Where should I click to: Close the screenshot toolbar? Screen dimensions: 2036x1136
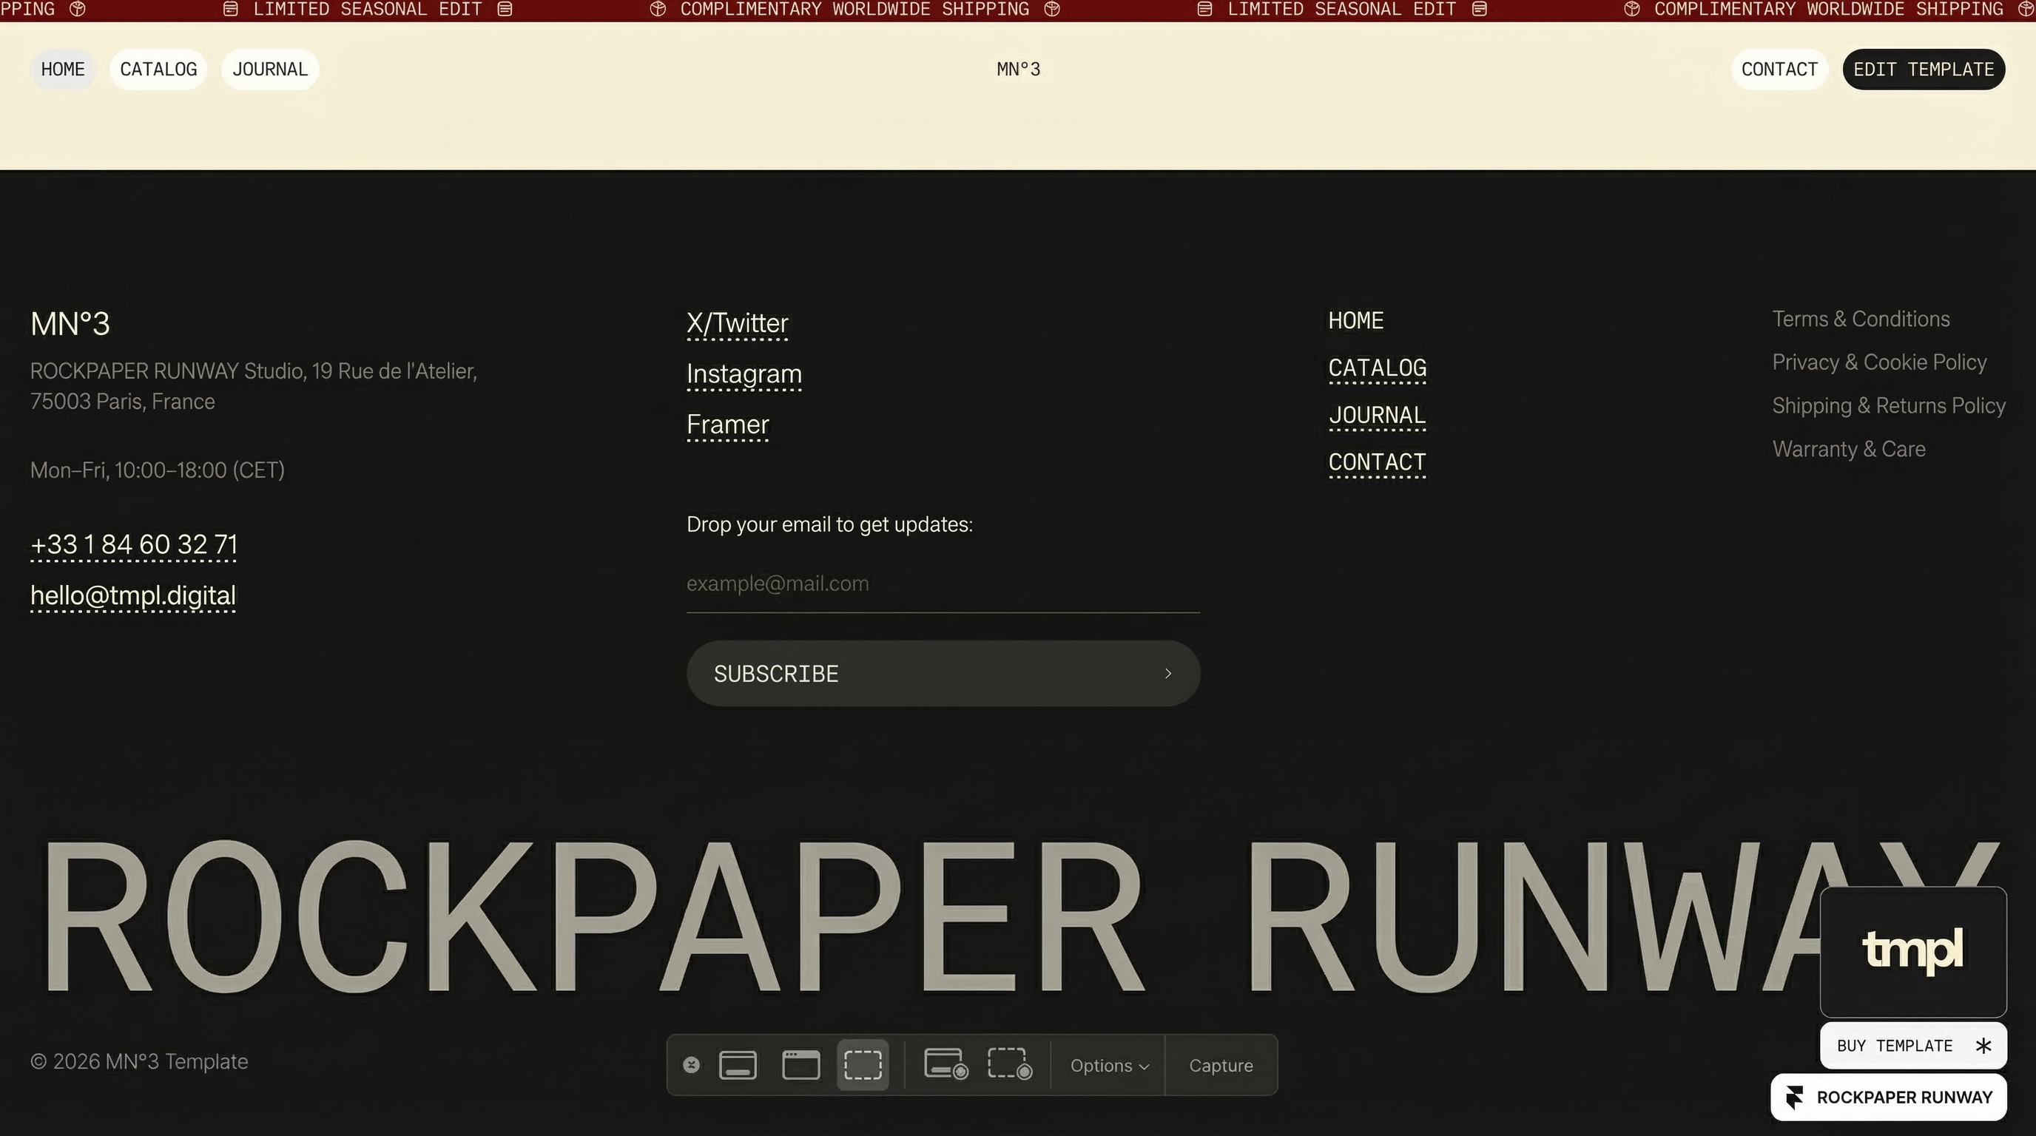coord(691,1065)
